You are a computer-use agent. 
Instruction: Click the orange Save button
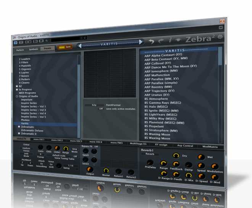(x=65, y=47)
